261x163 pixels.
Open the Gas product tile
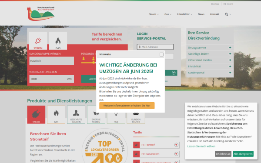coord(56,115)
